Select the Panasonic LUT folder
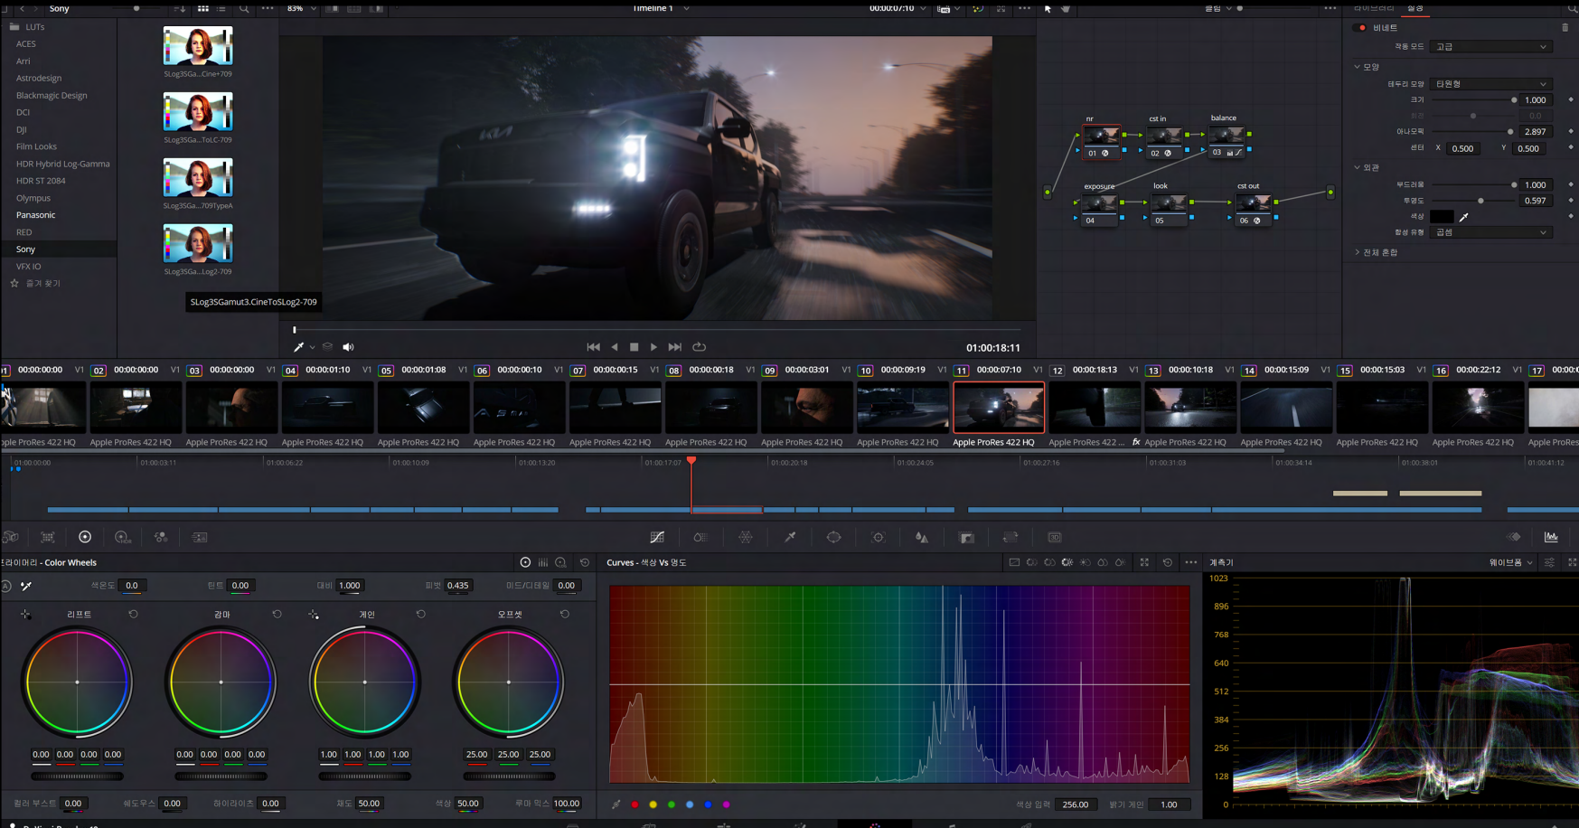The image size is (1579, 828). tap(35, 215)
